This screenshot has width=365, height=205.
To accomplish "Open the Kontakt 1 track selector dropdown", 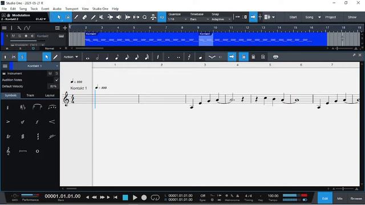I will 34,66.
